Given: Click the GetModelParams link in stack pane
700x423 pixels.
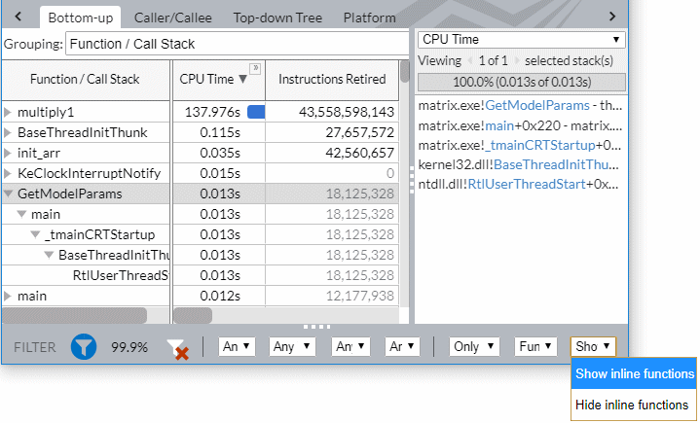Looking at the screenshot, I should (x=536, y=104).
